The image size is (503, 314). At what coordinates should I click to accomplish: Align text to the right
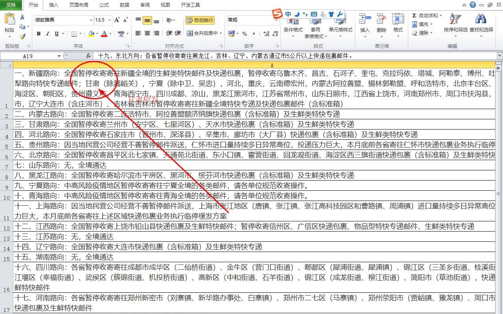tap(156, 33)
